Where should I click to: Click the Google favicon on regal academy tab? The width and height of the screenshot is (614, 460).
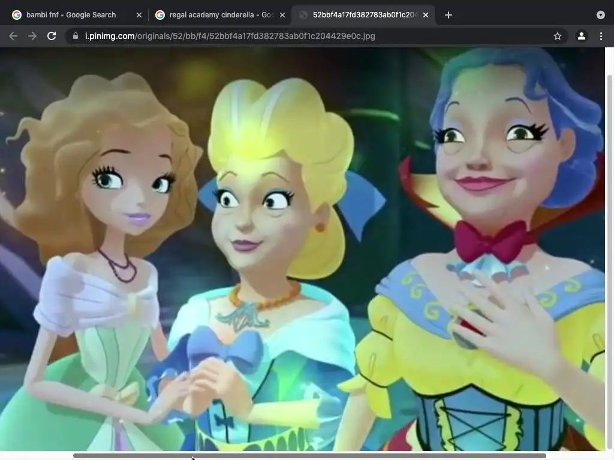click(159, 15)
